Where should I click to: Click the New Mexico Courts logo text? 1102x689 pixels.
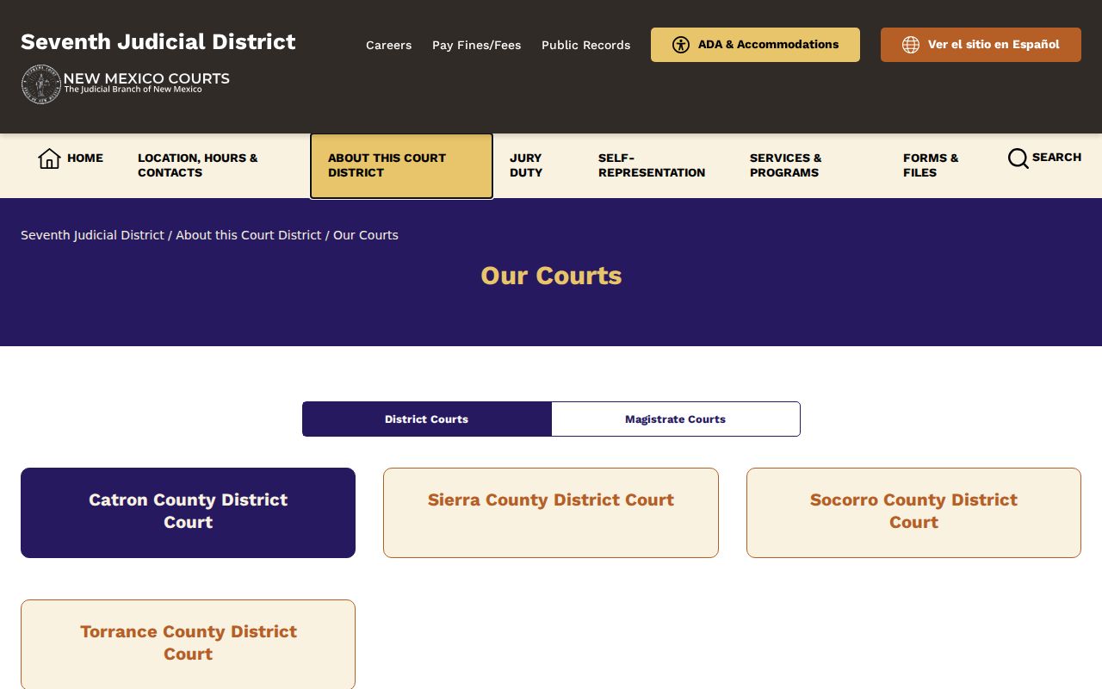click(146, 83)
